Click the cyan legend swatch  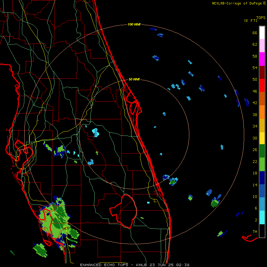point(262,217)
